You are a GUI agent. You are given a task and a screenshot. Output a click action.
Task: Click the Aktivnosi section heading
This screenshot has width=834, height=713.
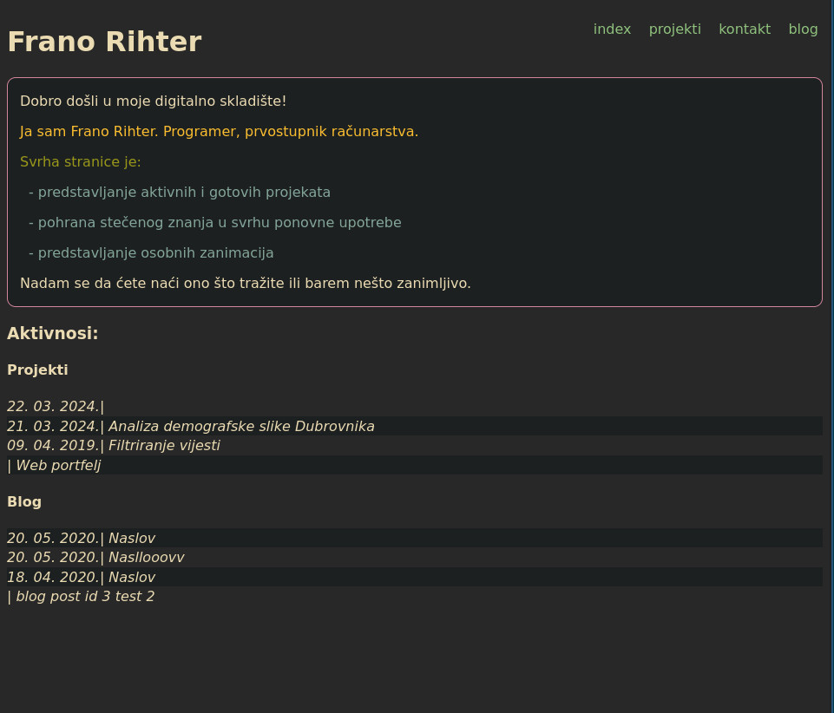coord(53,334)
